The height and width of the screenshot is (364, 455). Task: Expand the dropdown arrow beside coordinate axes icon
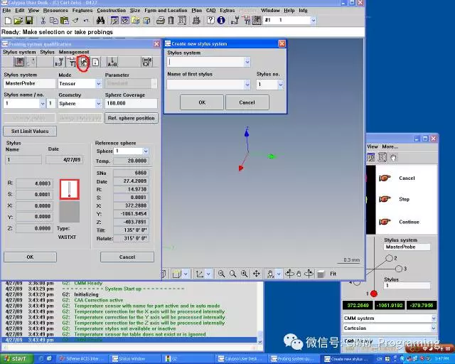[208, 274]
